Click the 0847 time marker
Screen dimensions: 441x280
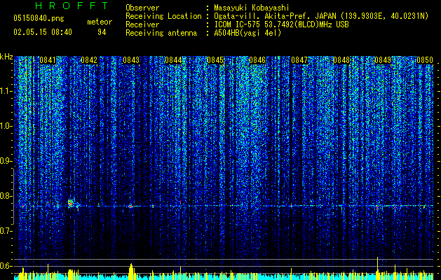click(x=299, y=60)
